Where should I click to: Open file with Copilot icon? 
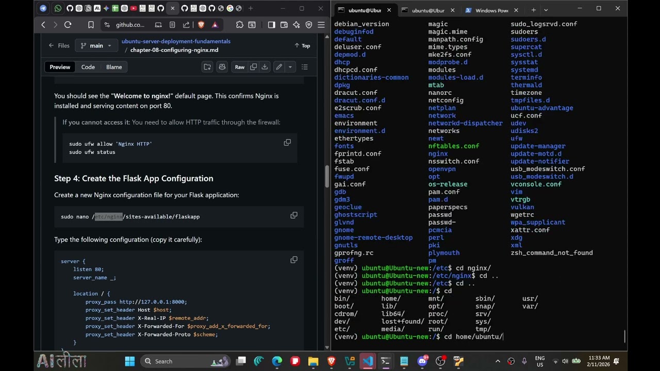(222, 67)
